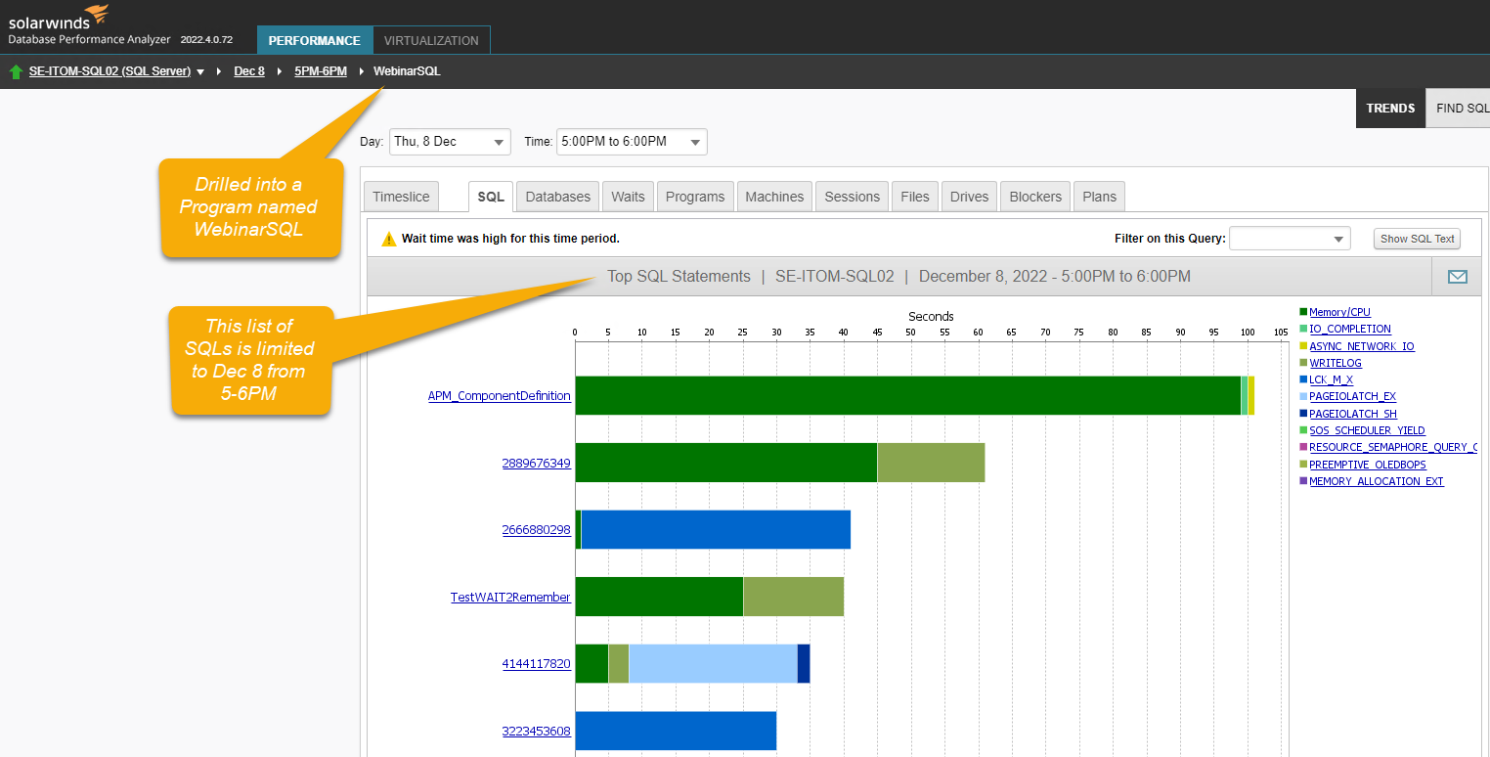The height and width of the screenshot is (757, 1490).
Task: Switch to the Waits tab
Action: pos(628,197)
